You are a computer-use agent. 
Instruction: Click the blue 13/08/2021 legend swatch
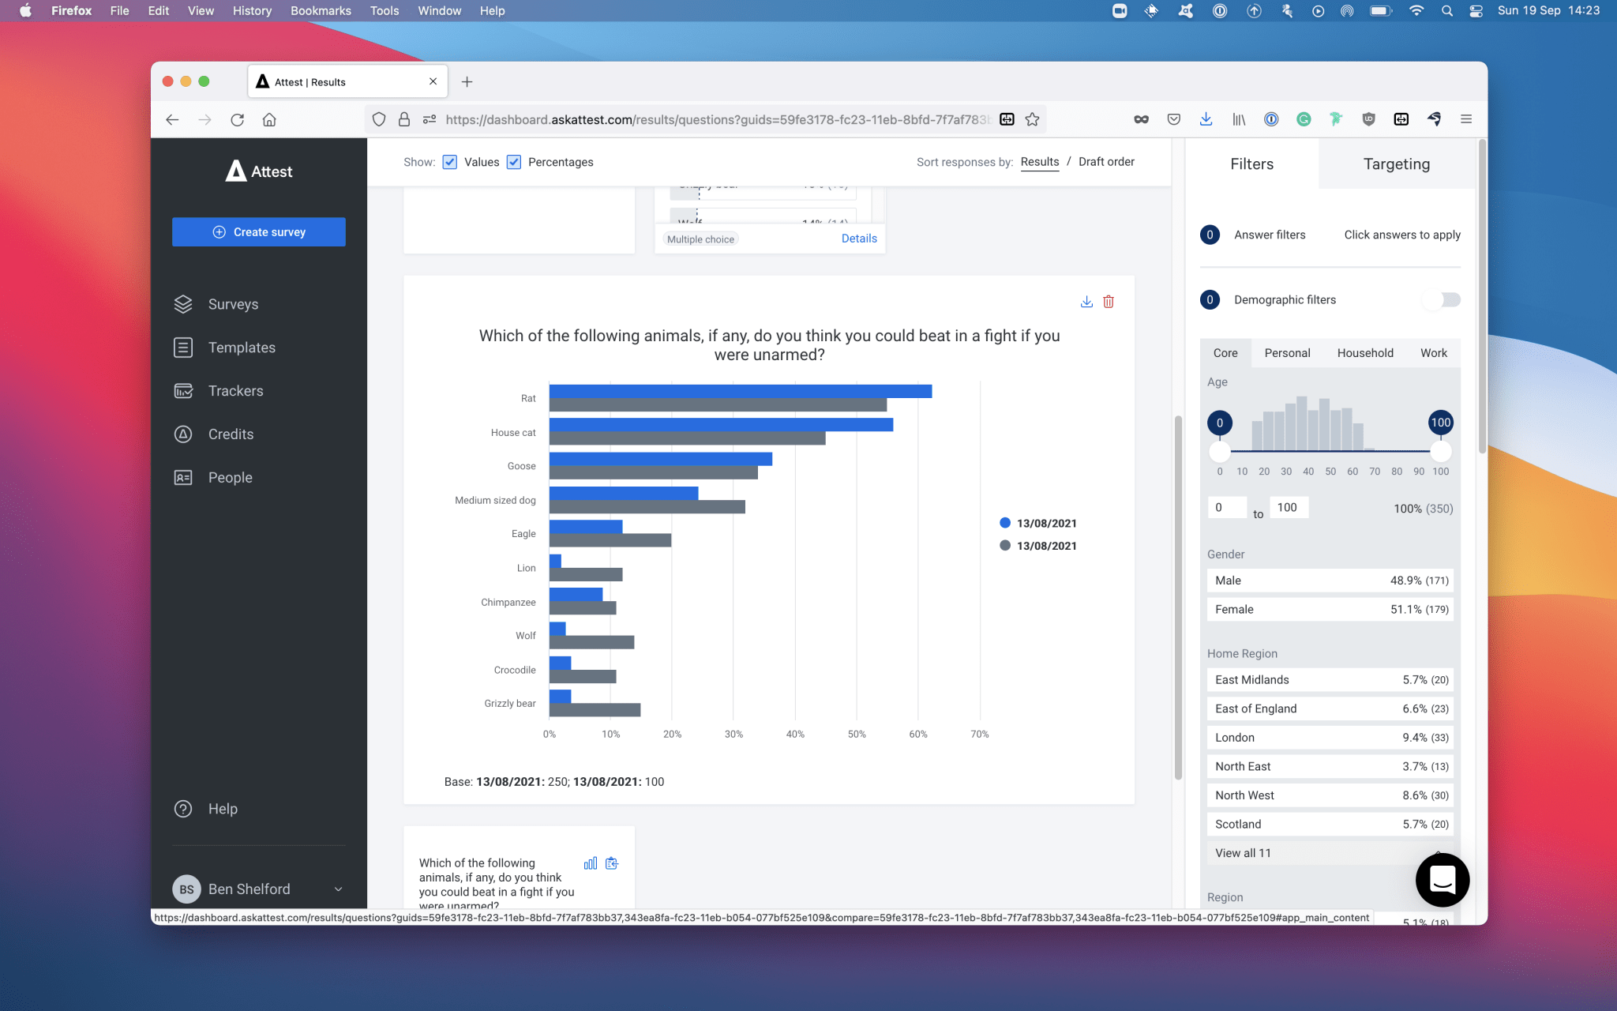(1005, 523)
